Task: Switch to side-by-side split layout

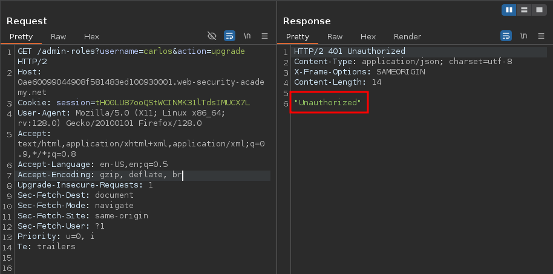Action: [x=509, y=10]
